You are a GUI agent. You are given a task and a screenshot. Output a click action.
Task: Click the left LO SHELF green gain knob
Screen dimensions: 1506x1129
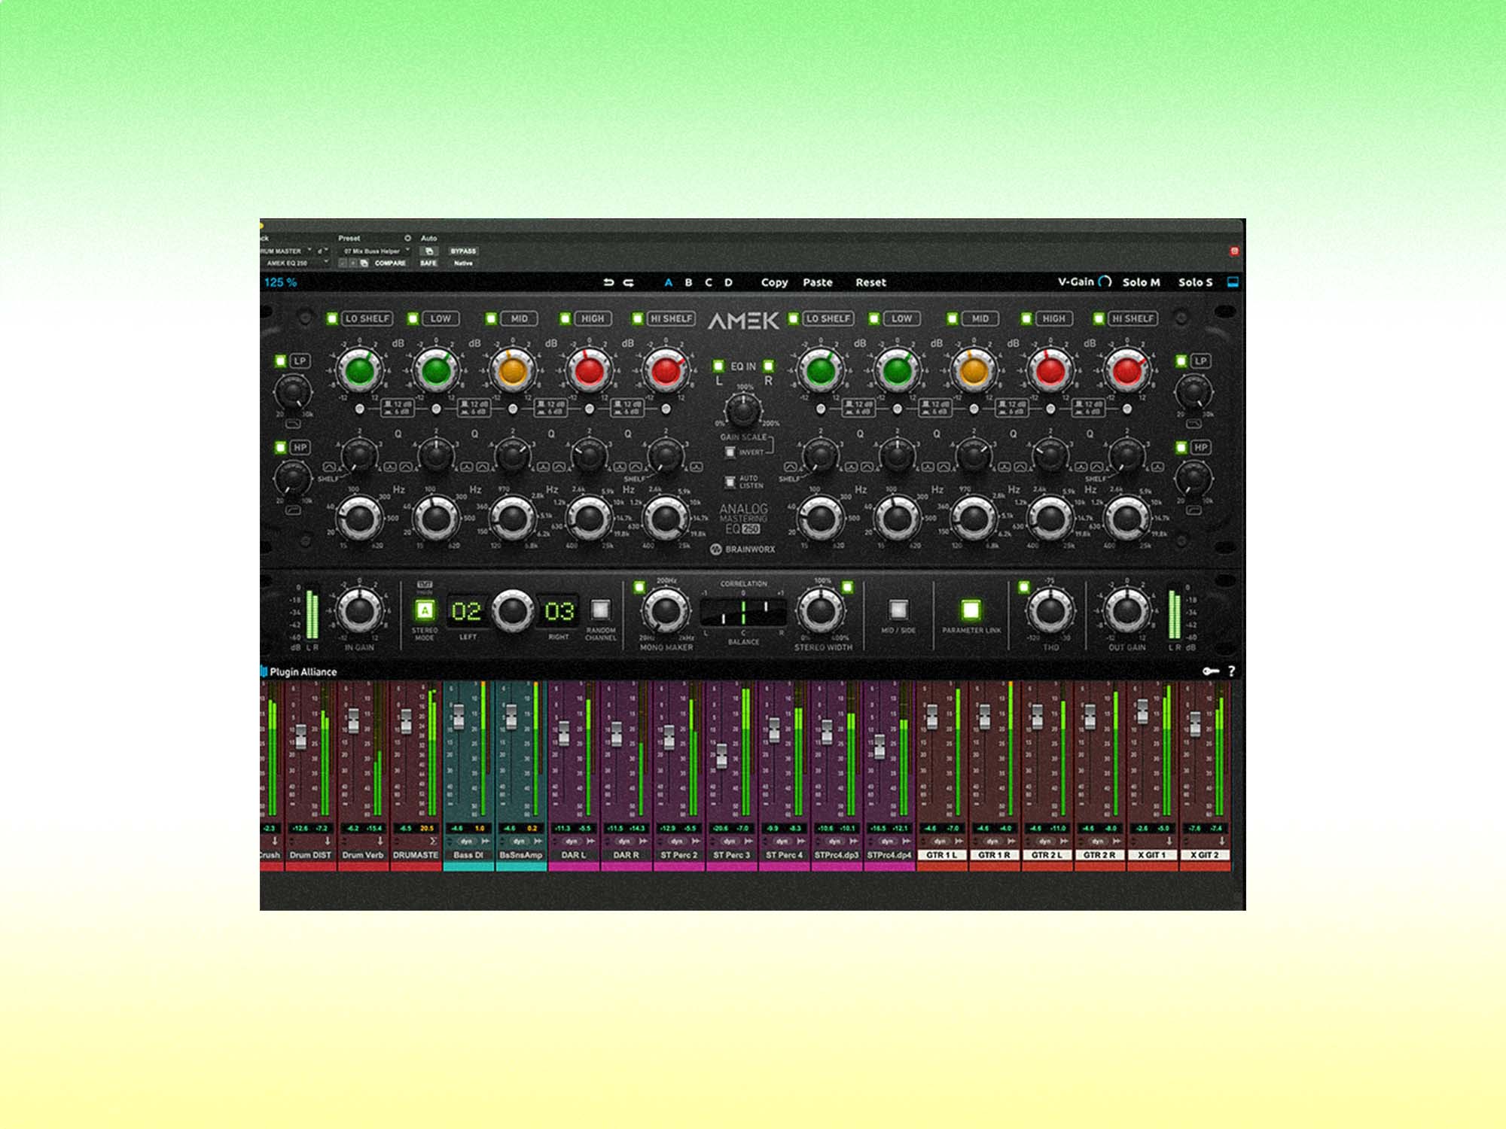coord(360,370)
